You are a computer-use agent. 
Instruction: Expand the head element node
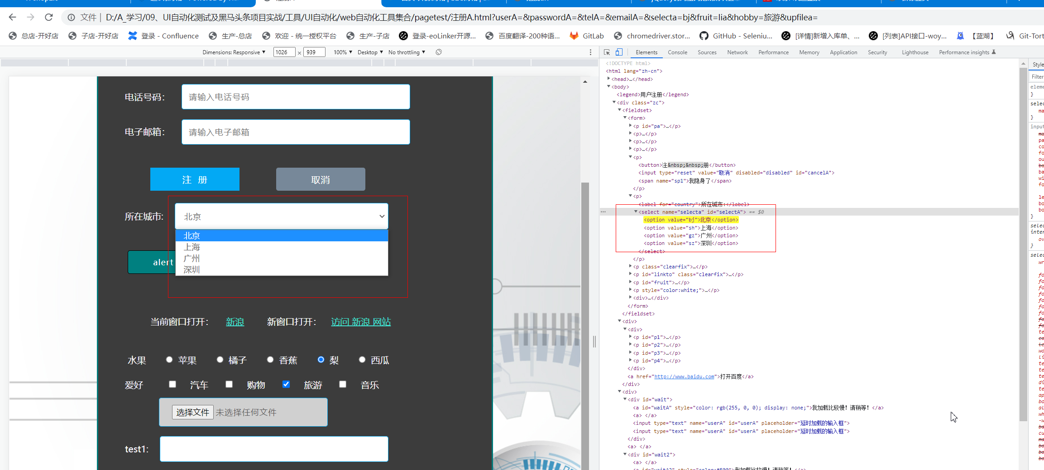(x=609, y=79)
